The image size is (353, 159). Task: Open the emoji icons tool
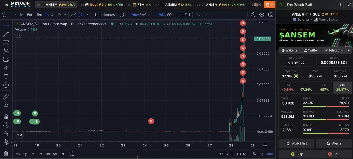pos(6,85)
